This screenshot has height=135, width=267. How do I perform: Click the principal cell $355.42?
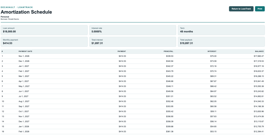pyautogui.click(x=170, y=111)
